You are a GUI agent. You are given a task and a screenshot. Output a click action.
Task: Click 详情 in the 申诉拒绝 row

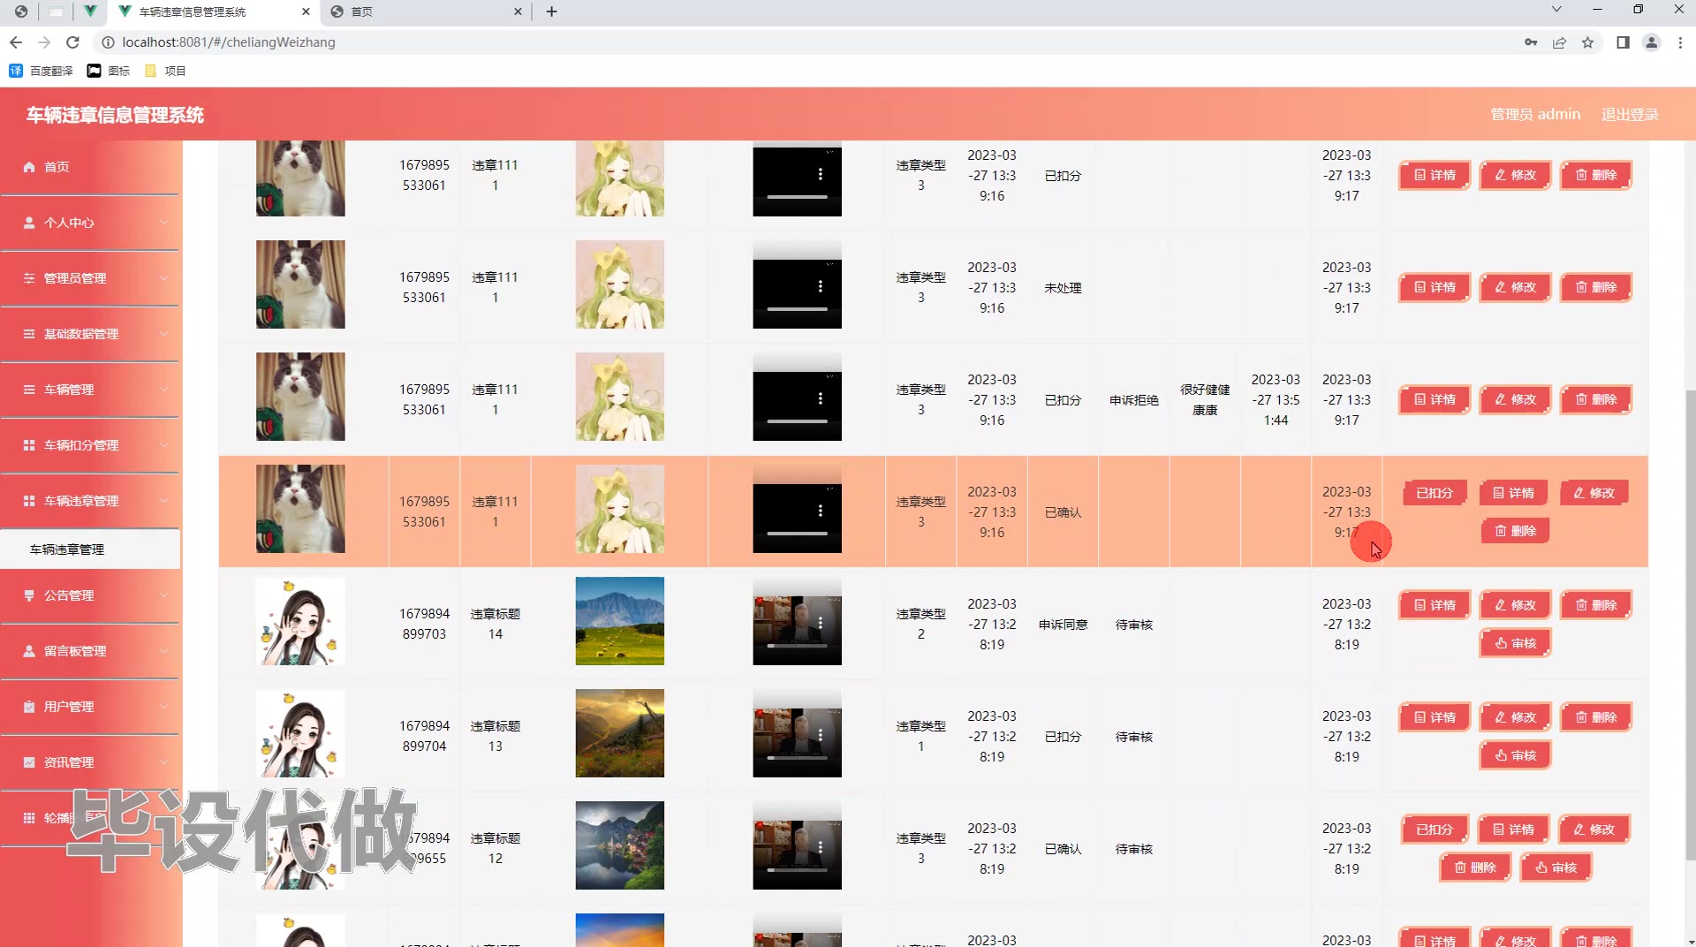1435,399
